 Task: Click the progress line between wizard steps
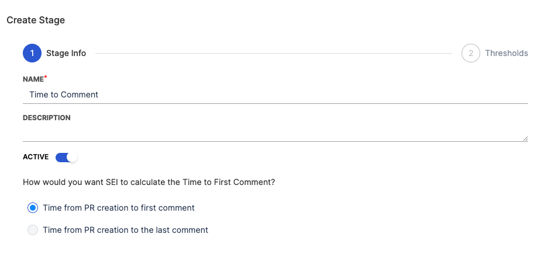click(x=273, y=53)
